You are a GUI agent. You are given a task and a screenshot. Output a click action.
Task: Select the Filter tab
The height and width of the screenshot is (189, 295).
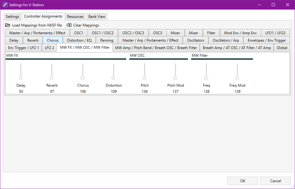(211, 33)
